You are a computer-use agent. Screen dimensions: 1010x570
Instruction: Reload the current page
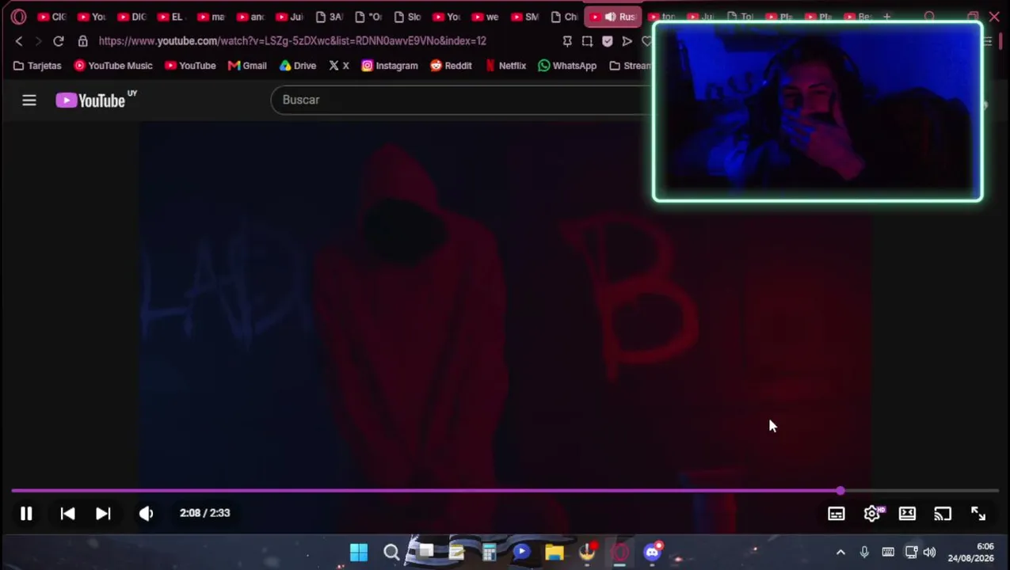point(59,40)
